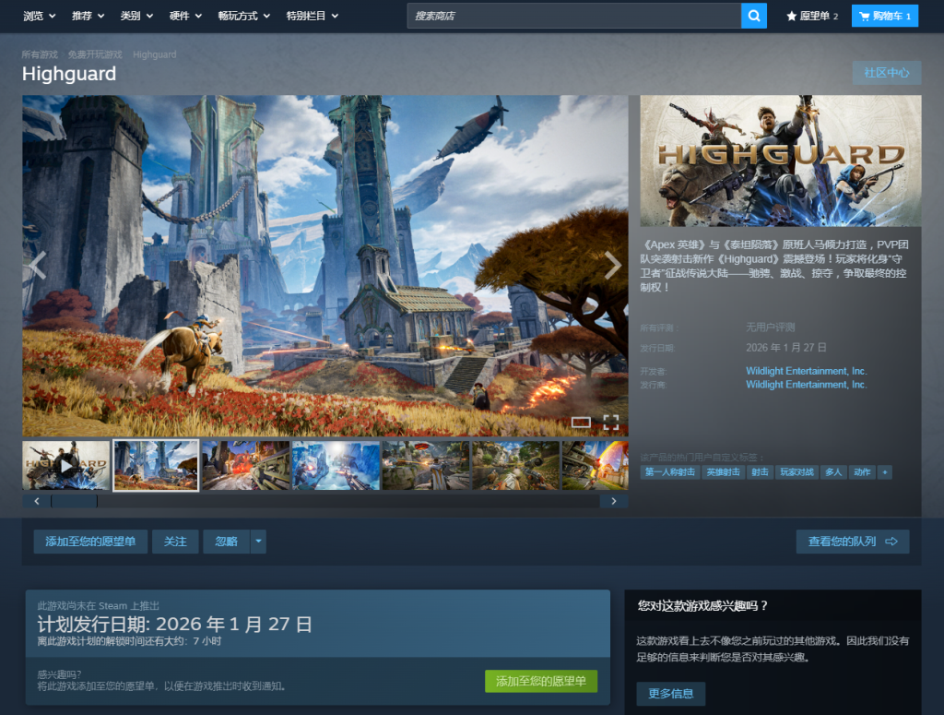Open dropdown arrow next to 忽略
The width and height of the screenshot is (944, 715).
click(x=258, y=542)
